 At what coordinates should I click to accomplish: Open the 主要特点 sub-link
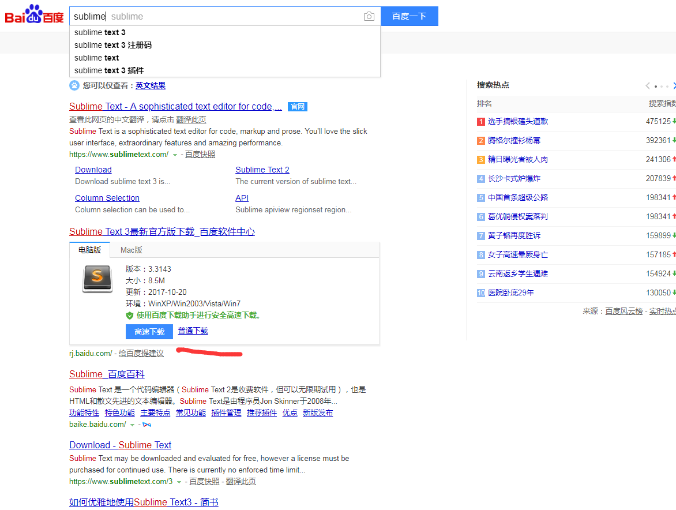pyautogui.click(x=155, y=412)
